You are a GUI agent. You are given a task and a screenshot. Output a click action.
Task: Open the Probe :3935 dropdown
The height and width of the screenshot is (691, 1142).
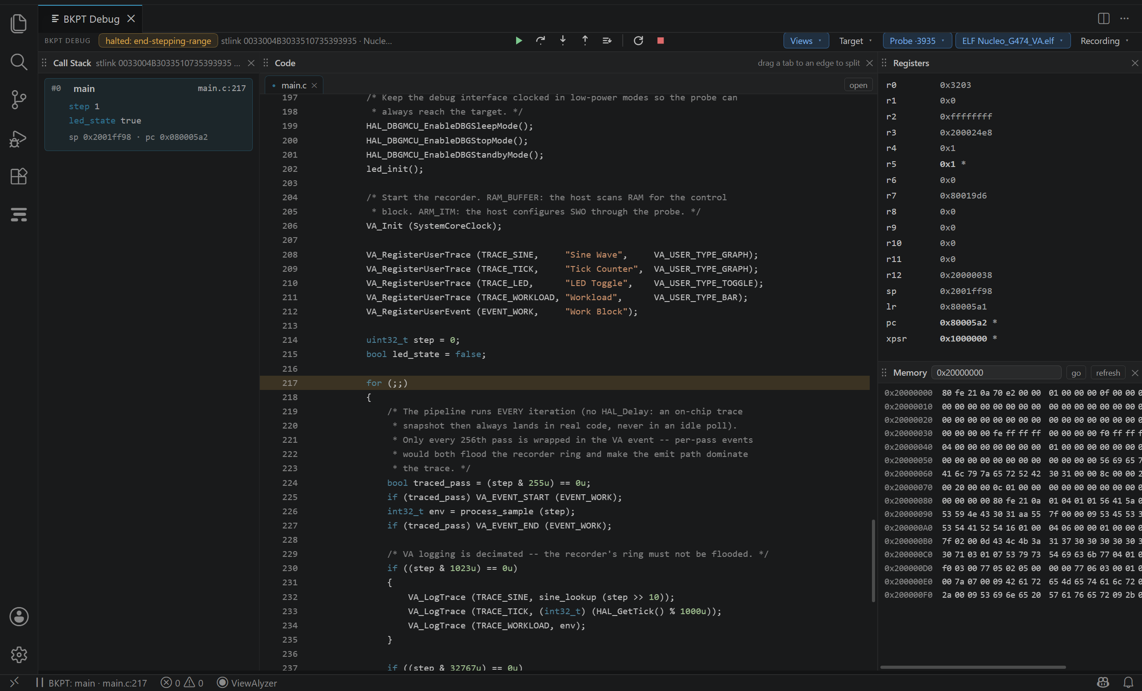[917, 41]
